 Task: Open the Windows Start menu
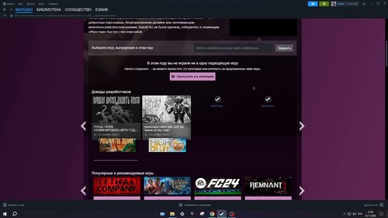[5, 214]
